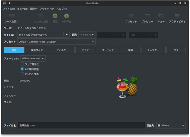
Task: Open the フォーマット MPEG-4 (avformat) dropdown
Action: [33, 58]
